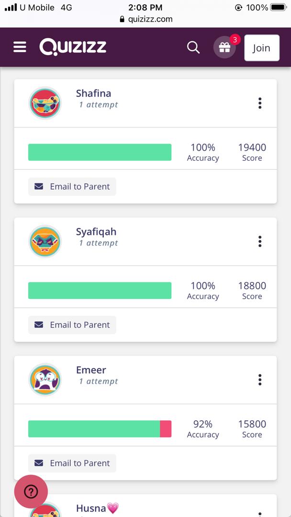
Task: Tap Emeer's 15800 score value
Action: [252, 424]
